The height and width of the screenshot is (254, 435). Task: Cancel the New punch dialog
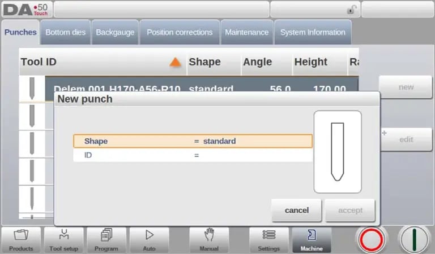click(296, 211)
